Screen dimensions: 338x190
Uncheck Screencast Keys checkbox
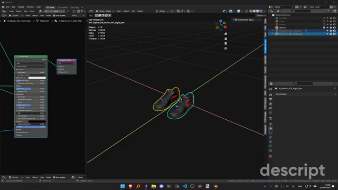coord(236,20)
